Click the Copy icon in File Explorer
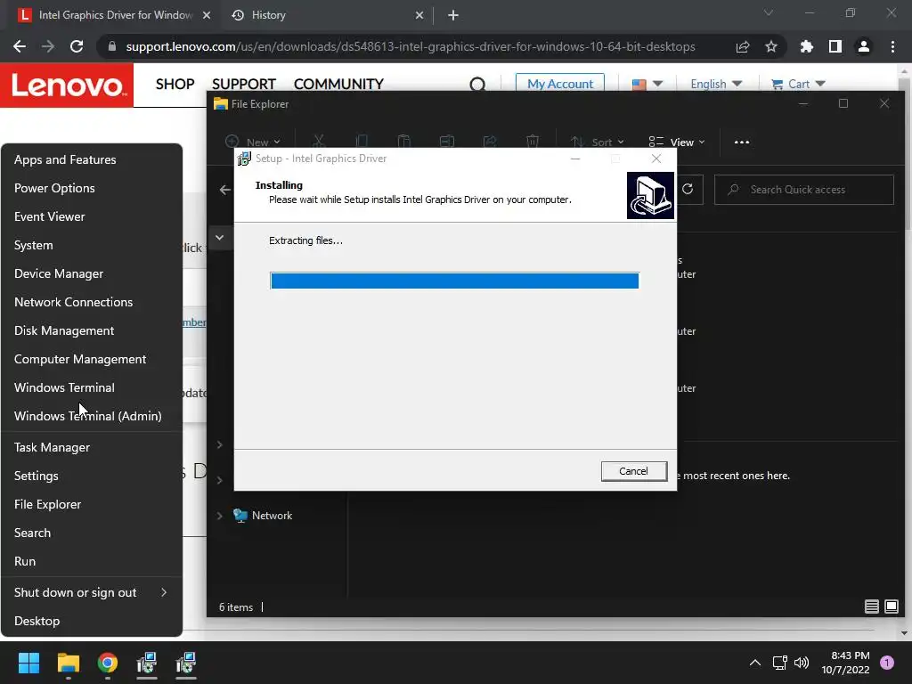This screenshot has height=684, width=912. click(362, 142)
